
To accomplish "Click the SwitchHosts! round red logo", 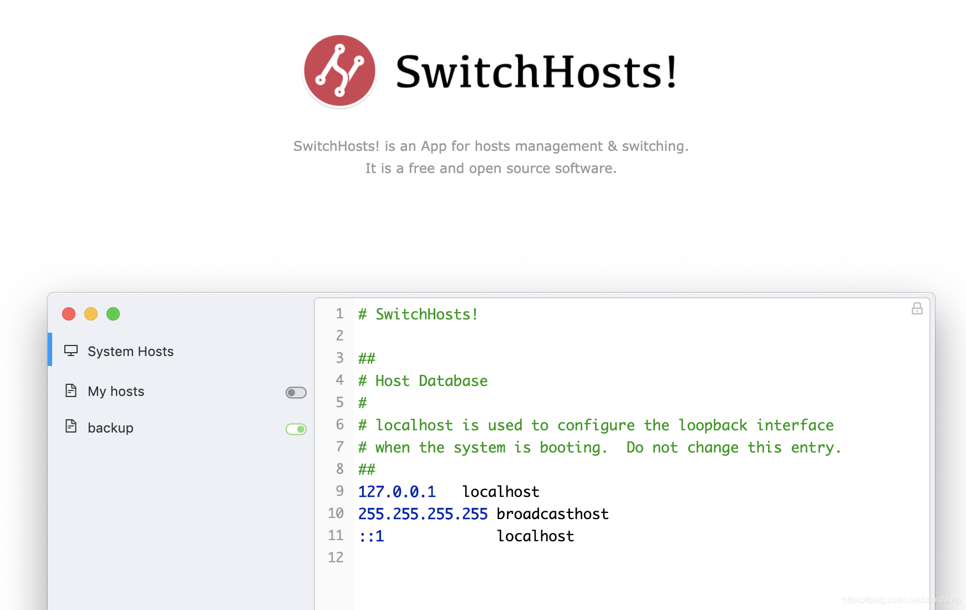I will tap(339, 71).
